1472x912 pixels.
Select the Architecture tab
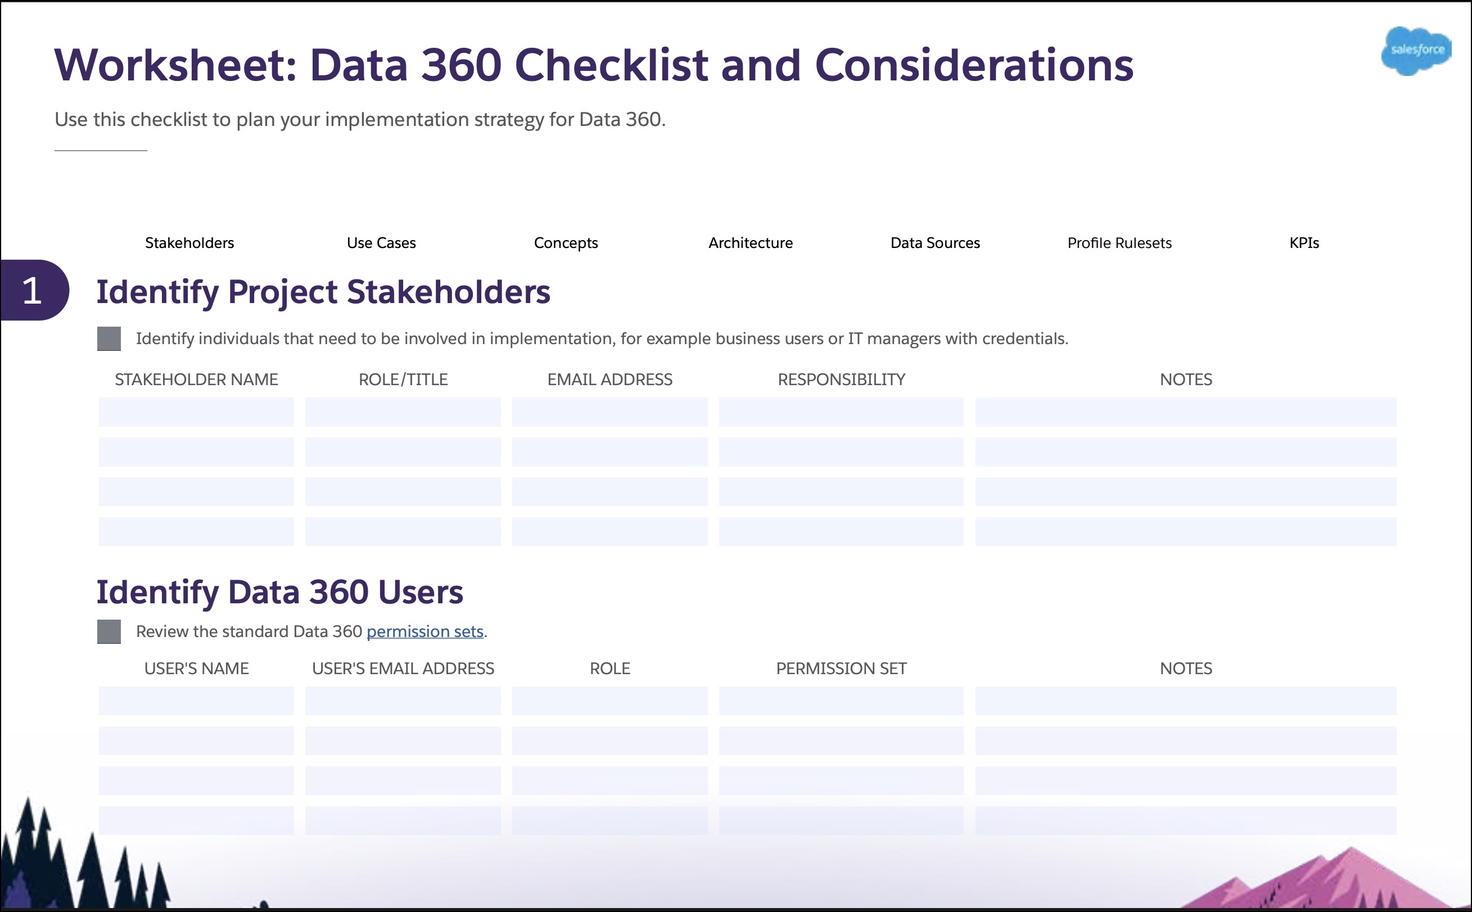(x=750, y=243)
